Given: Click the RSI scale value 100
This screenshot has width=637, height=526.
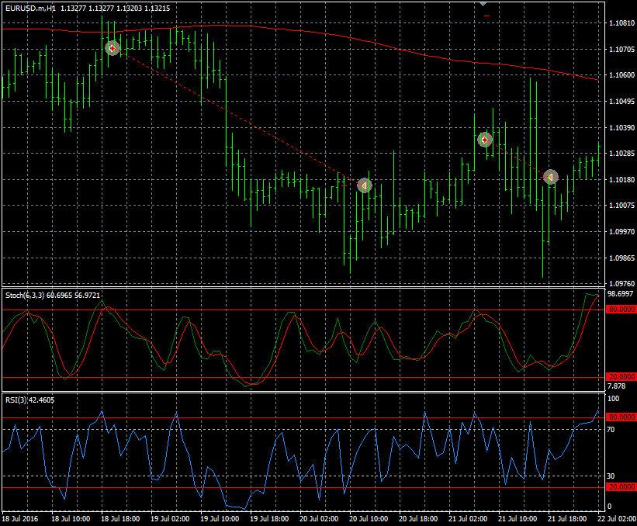Looking at the screenshot, I should [613, 399].
